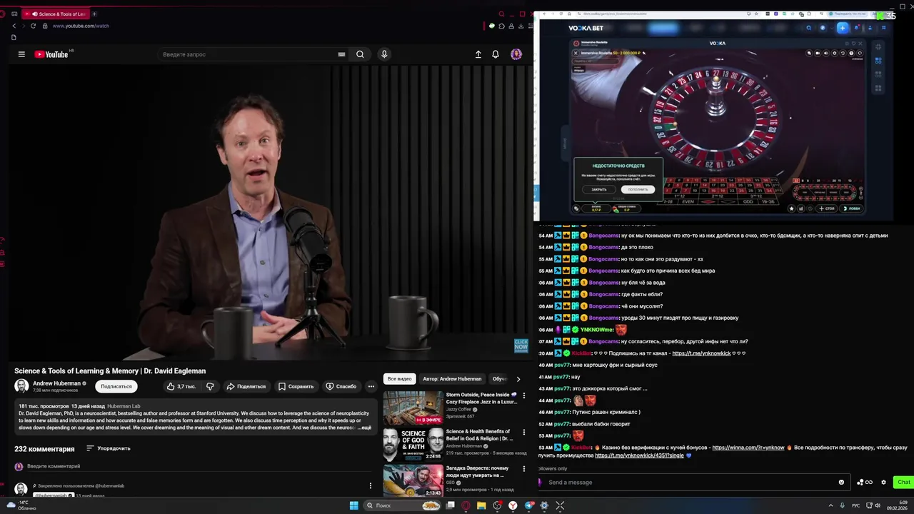Screen dimensions: 914x514
Task: Select the Автор: Andrew Huberman chip
Action: (x=452, y=378)
